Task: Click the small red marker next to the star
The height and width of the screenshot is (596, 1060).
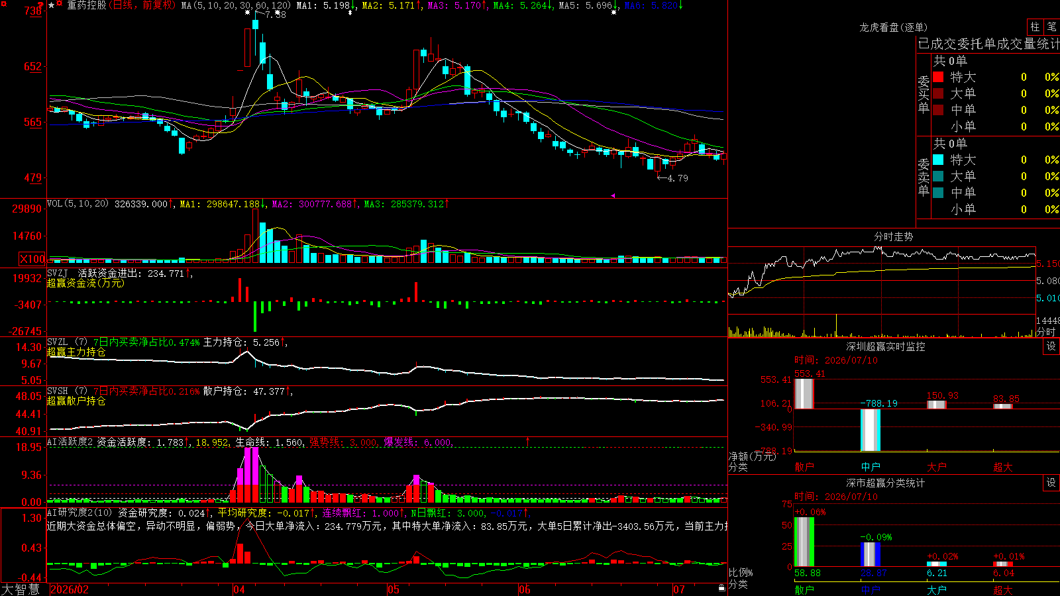Action: click(x=60, y=4)
